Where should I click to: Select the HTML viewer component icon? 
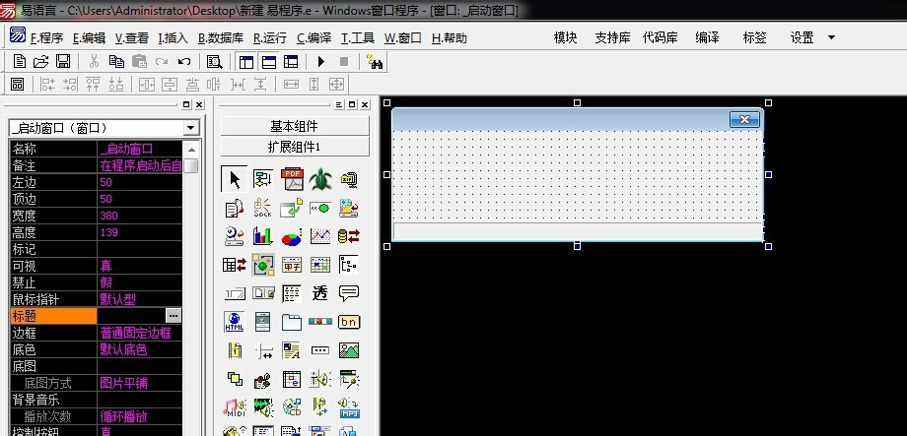coord(235,322)
